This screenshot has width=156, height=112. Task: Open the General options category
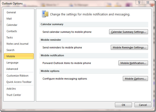pos(19,12)
